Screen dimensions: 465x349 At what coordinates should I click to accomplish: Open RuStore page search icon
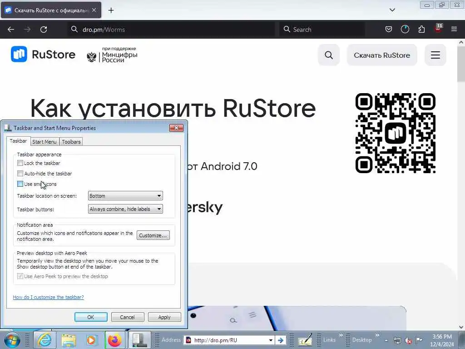coord(329,55)
